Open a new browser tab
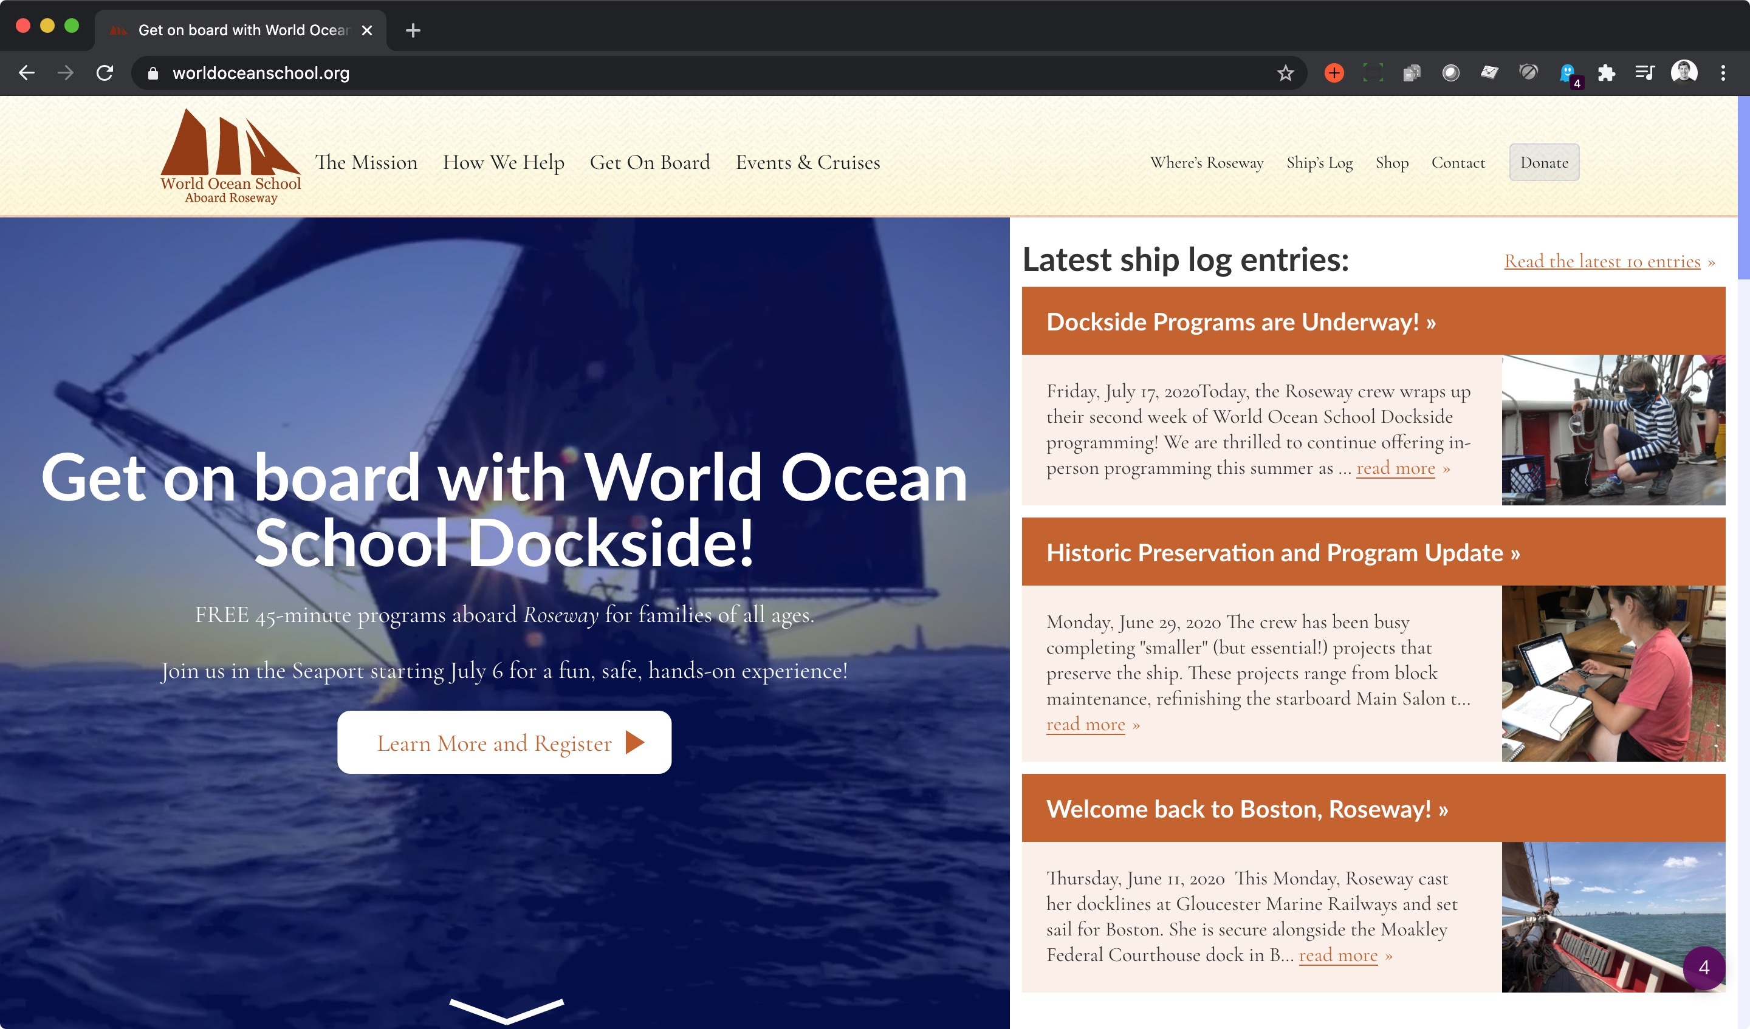Screen dimensions: 1750x1029 (x=413, y=30)
